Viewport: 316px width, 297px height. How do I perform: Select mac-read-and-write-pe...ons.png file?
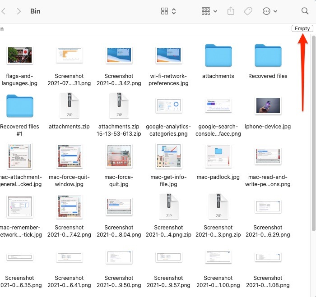click(x=268, y=156)
